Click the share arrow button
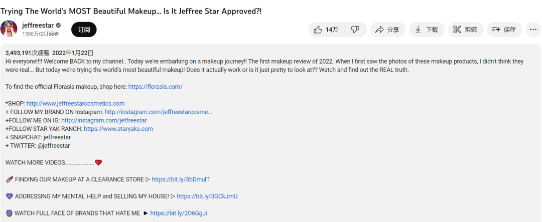The width and height of the screenshot is (542, 222). click(x=387, y=30)
